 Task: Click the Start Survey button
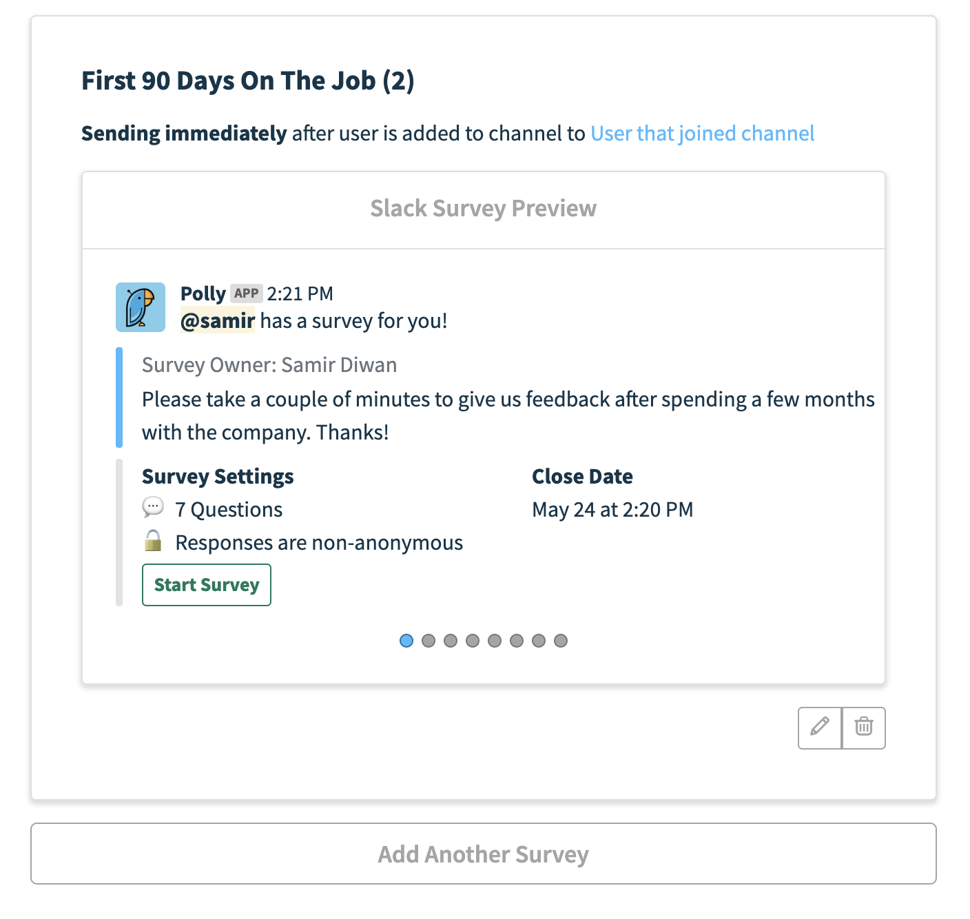(x=207, y=585)
